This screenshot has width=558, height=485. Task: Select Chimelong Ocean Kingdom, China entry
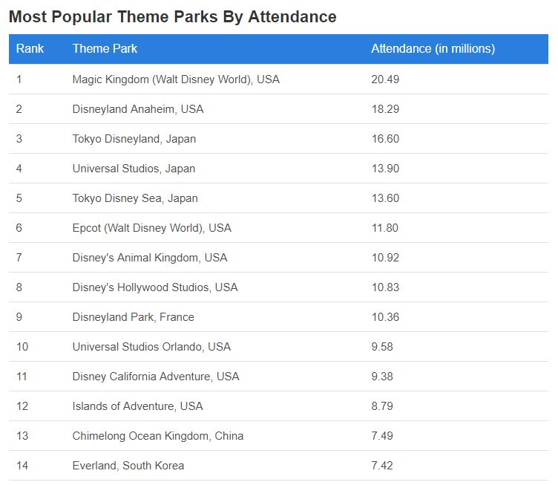(x=158, y=436)
